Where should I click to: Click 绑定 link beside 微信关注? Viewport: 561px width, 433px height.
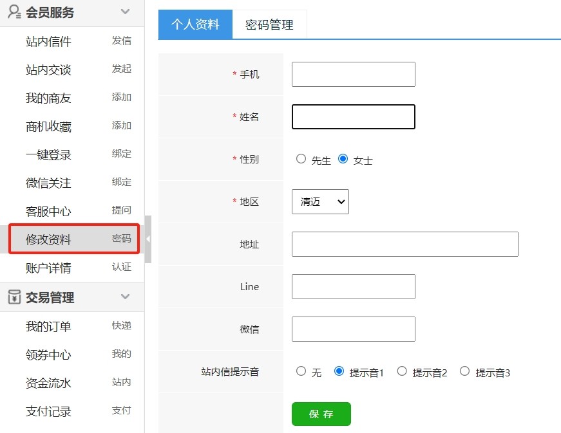[x=122, y=181]
